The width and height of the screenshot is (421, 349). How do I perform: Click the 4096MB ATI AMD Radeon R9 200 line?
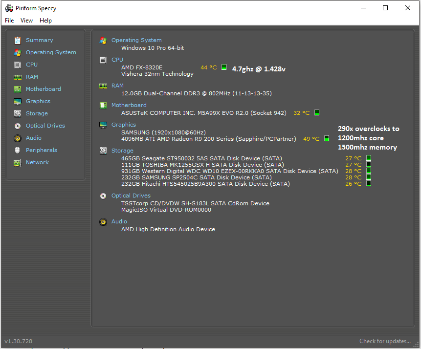click(209, 139)
